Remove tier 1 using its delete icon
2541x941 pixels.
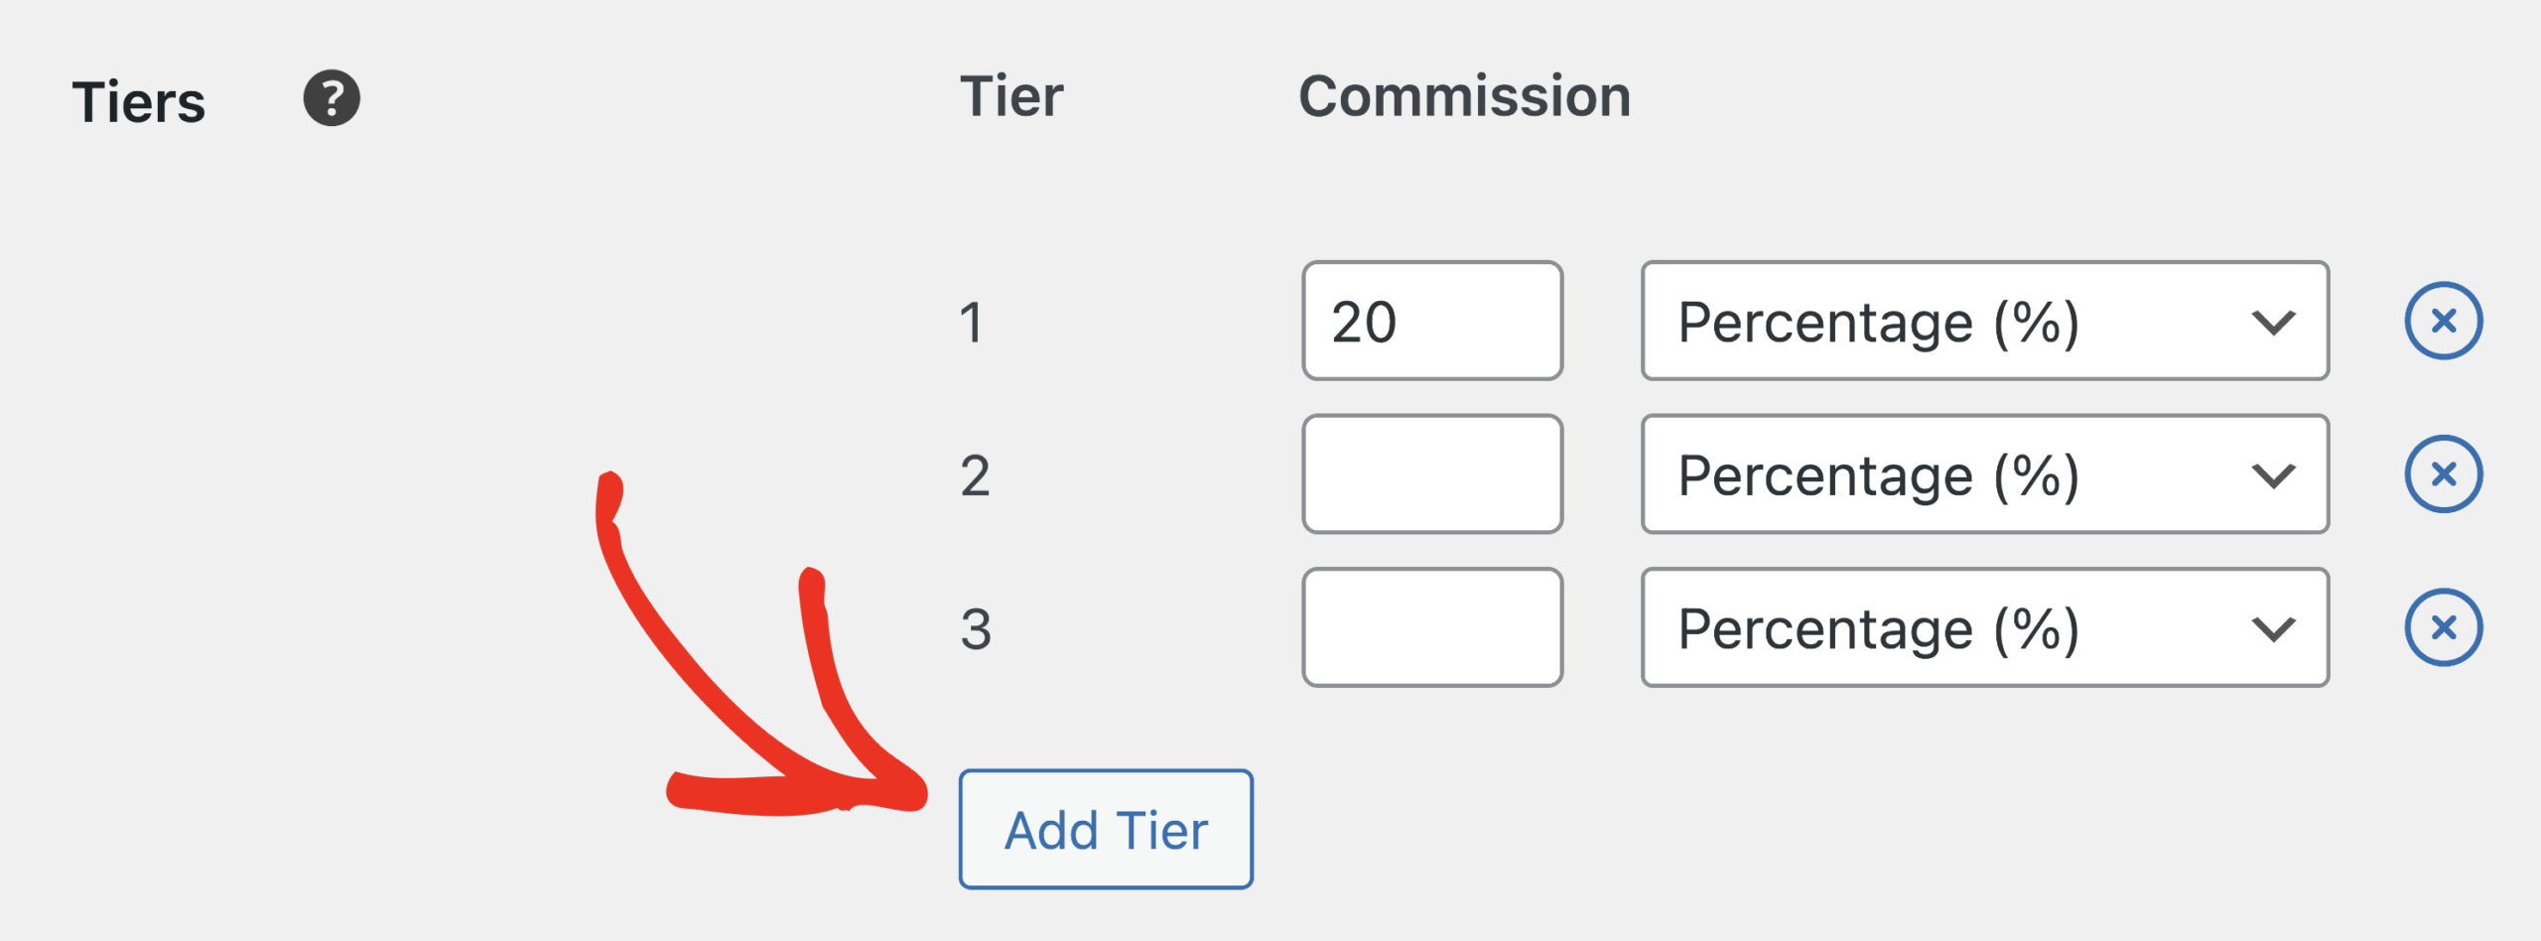[x=2444, y=320]
